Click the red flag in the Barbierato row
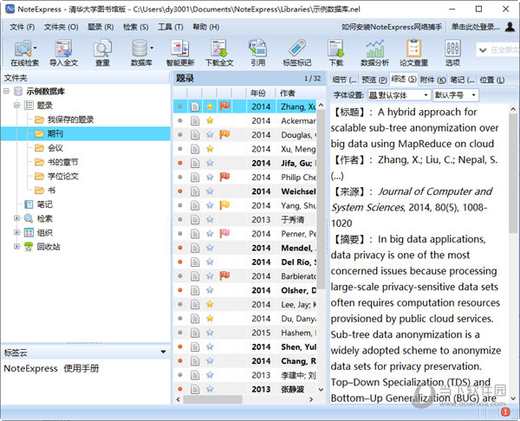 tap(224, 275)
